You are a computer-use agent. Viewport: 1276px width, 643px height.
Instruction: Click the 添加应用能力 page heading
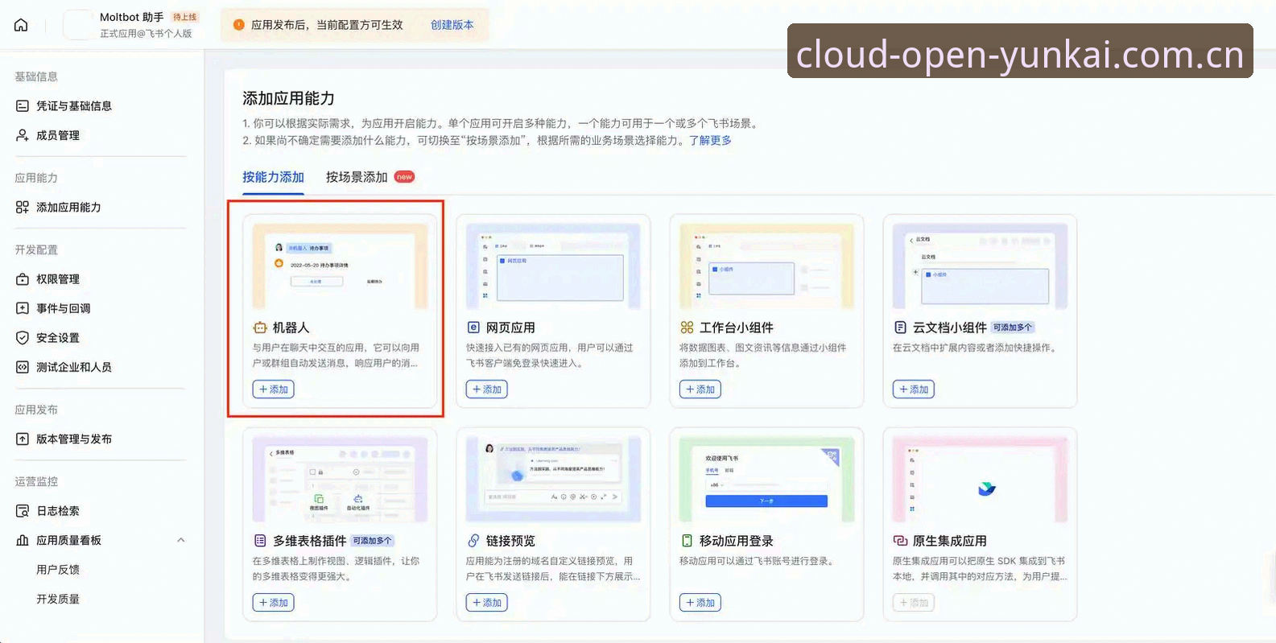[x=288, y=98]
